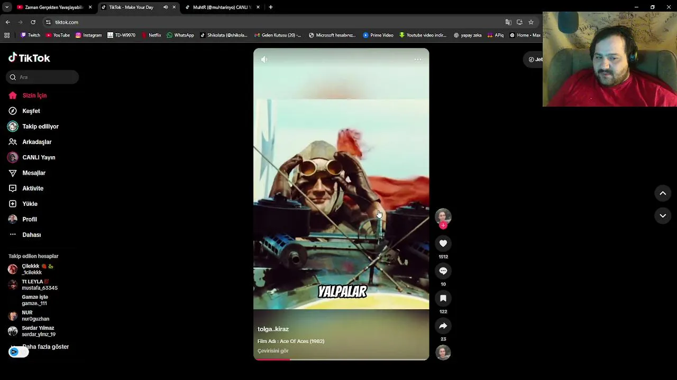This screenshot has height=380, width=677.
Task: Expand Dahası menu
Action: coord(25,235)
